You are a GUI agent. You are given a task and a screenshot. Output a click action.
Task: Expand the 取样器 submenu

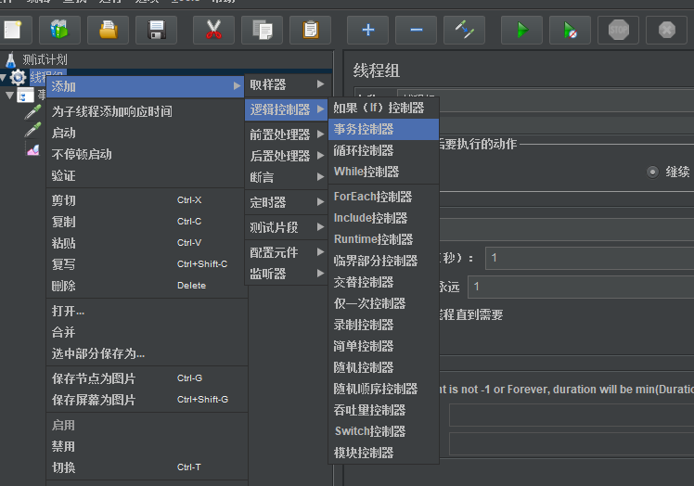[287, 84]
